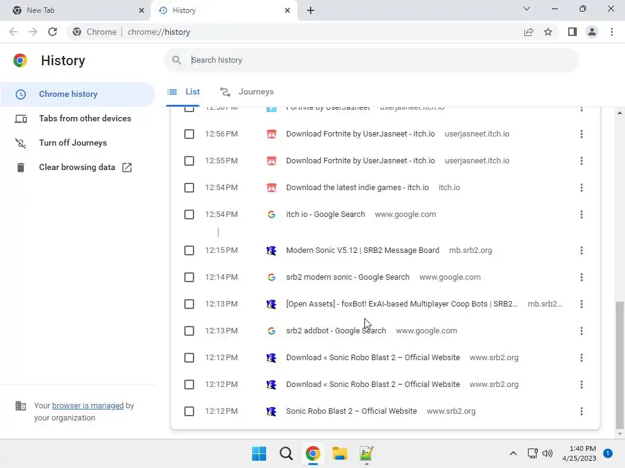Open File Explorer from the taskbar
The width and height of the screenshot is (625, 468).
coord(339,453)
